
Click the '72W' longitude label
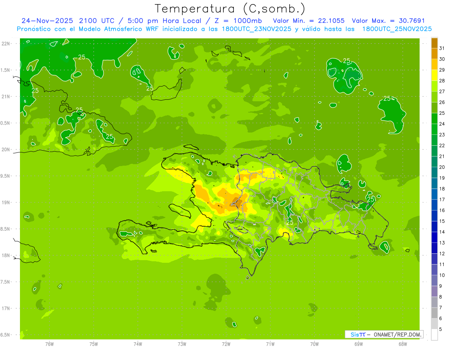226,344
